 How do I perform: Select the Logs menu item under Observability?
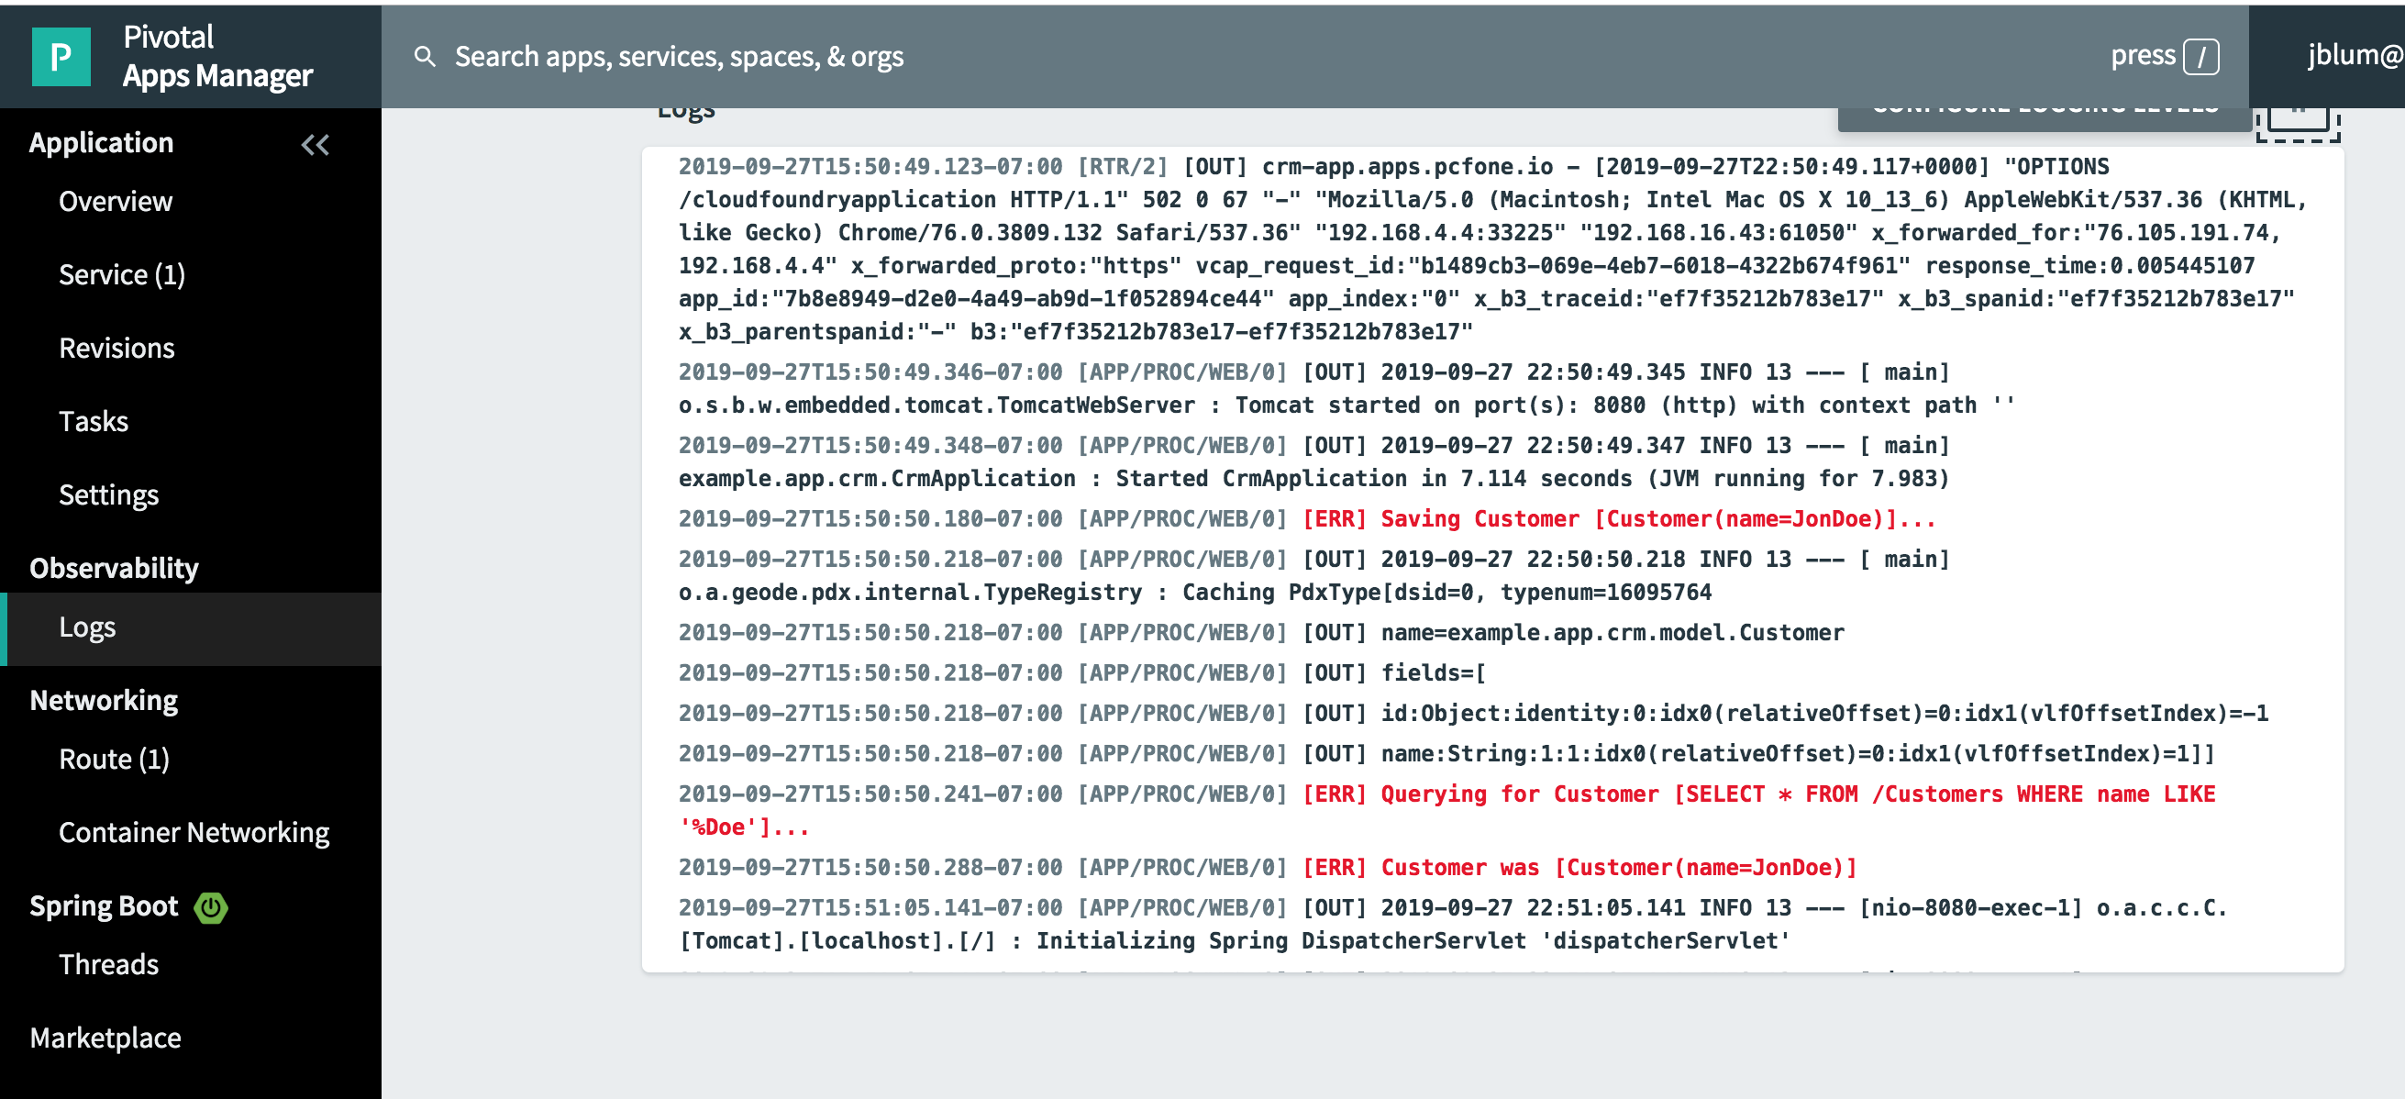[87, 627]
